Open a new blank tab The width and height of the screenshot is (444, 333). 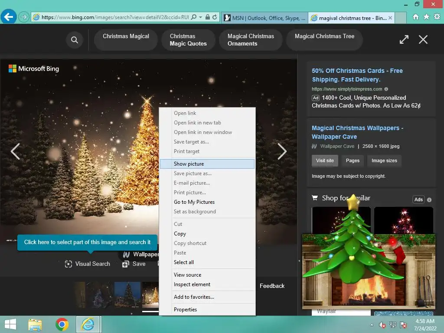coord(400,18)
